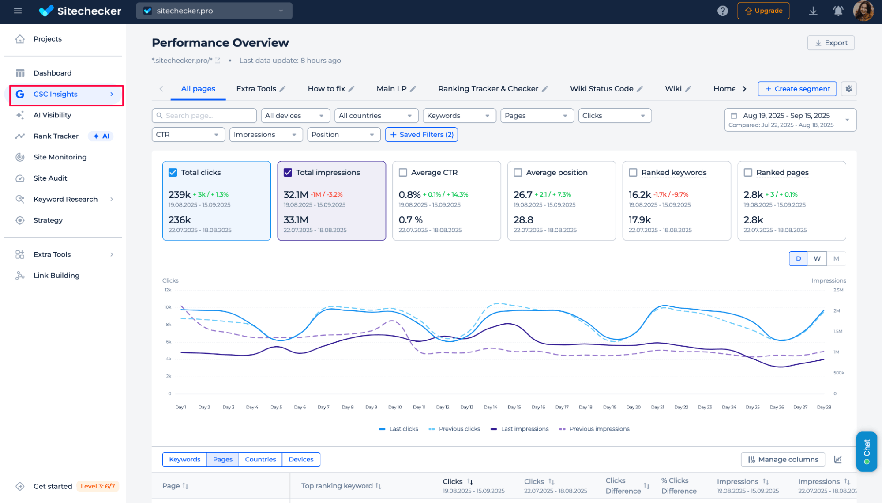Open the All devices dropdown

[295, 116]
